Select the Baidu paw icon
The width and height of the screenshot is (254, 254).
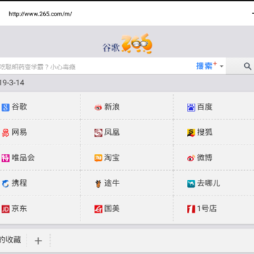point(191,107)
